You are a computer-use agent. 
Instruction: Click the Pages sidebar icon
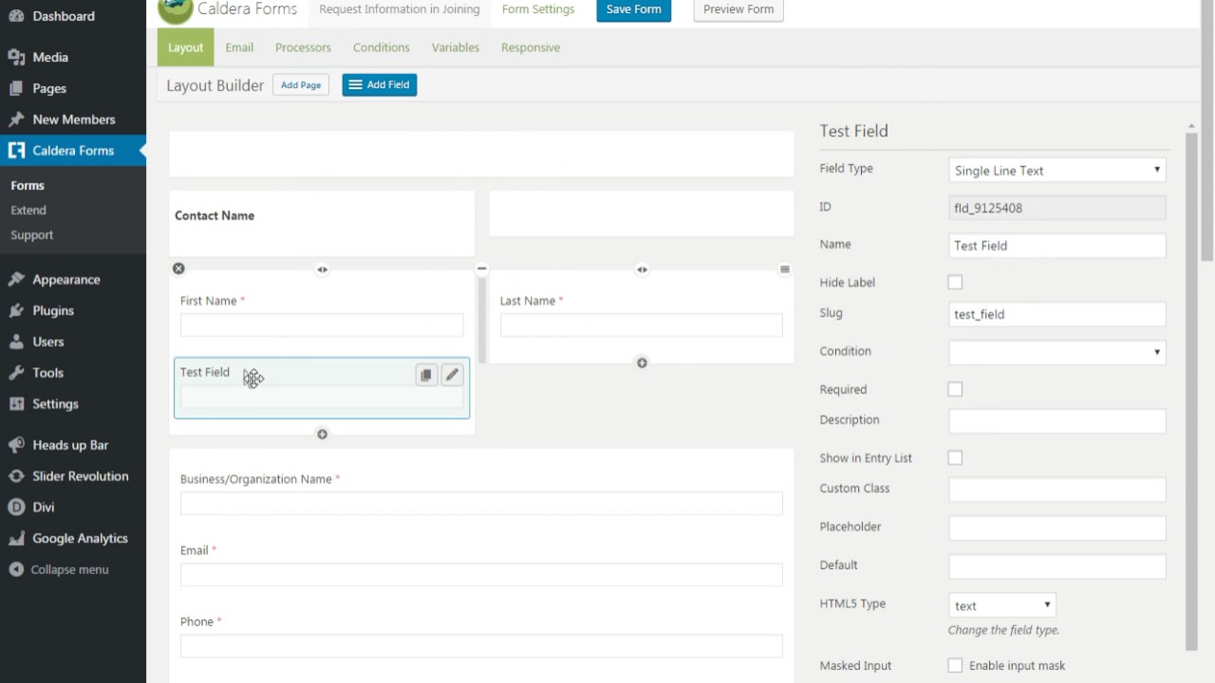16,88
